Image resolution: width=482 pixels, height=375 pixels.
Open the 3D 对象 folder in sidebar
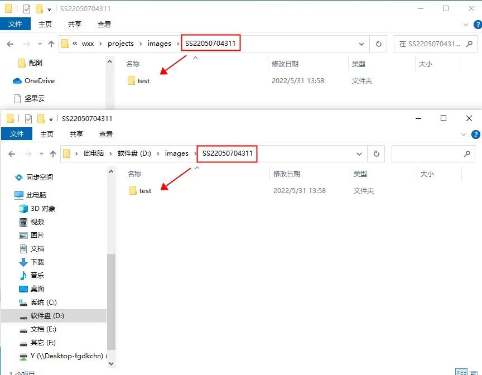43,209
